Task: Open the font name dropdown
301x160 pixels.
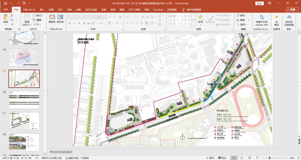Action: click(95, 17)
